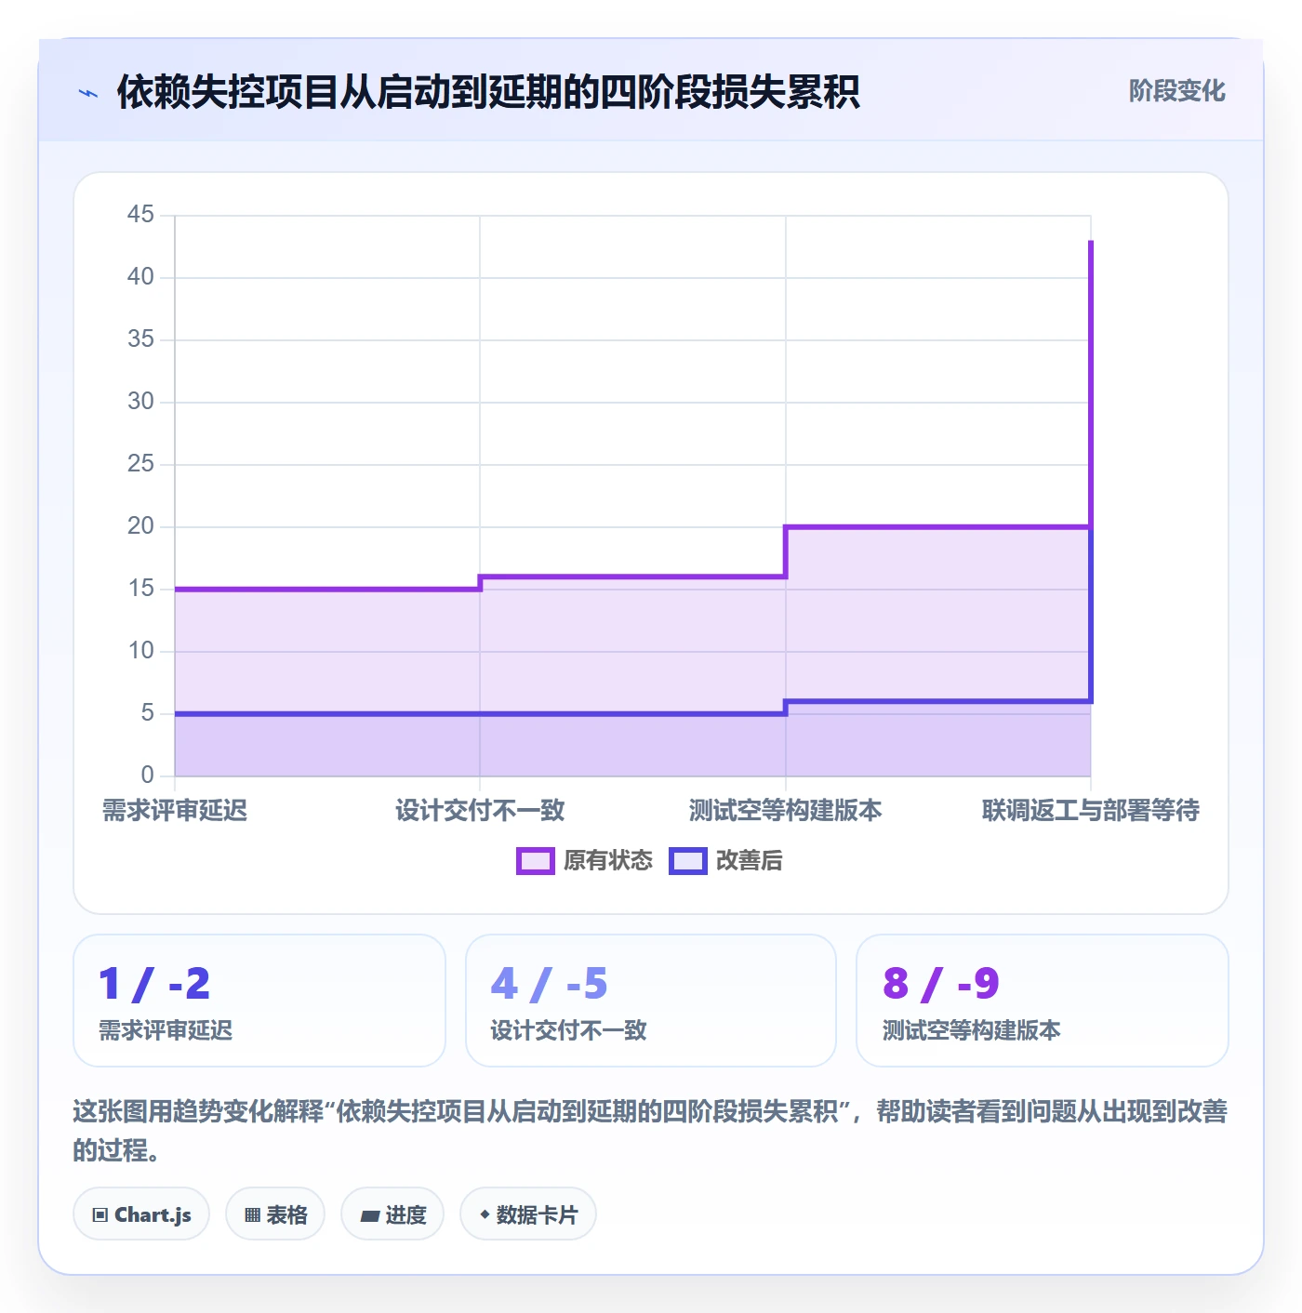
Task: Click x-axis label 需求评审延迟
Action: (175, 811)
